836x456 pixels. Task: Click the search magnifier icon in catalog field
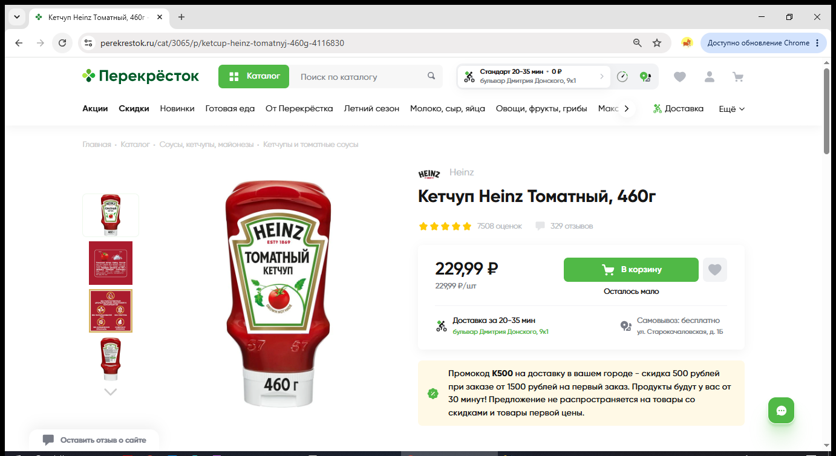tap(431, 76)
